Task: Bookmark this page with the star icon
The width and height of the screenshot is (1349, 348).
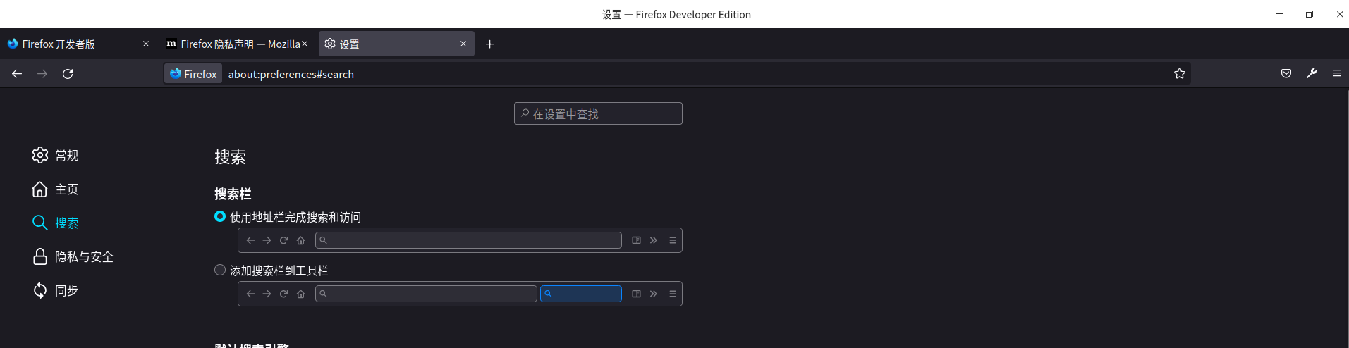Action: point(1180,74)
